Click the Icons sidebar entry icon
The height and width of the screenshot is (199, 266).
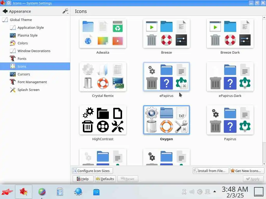pos(13,66)
